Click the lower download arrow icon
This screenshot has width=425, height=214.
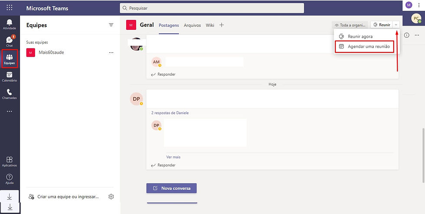tap(10, 207)
